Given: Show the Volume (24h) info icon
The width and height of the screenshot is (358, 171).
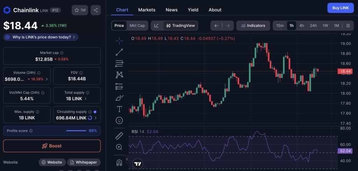Looking at the screenshot, I should 39,73.
